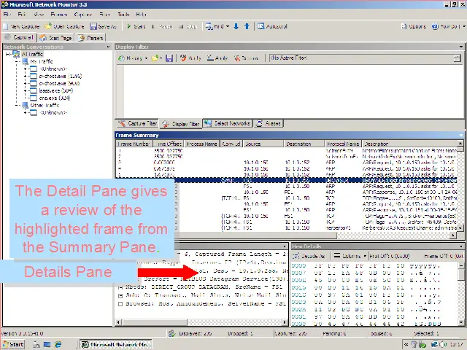Screen dimensions: 467x350
Task: Click the blue down arrow to find next
Action: [x=236, y=26]
